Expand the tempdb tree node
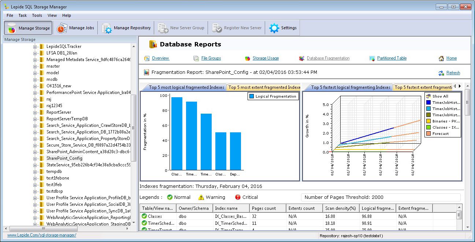The width and height of the screenshot is (475, 242). [x=35, y=171]
